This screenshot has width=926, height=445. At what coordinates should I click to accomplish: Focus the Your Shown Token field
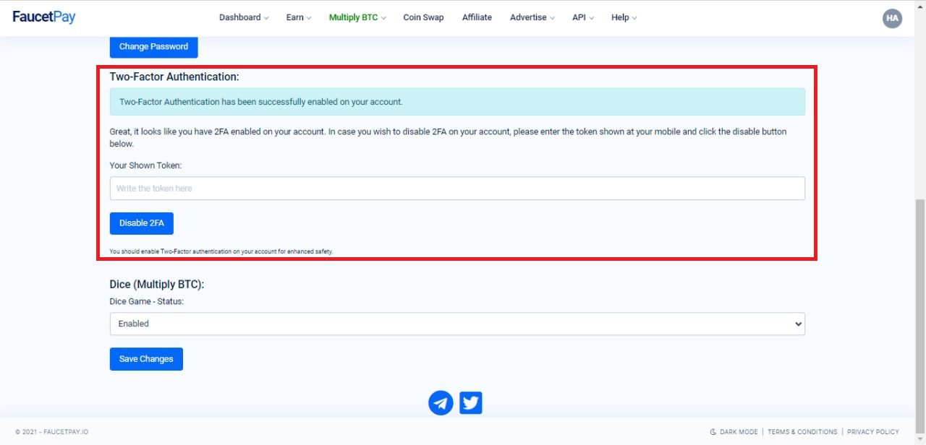tap(456, 189)
